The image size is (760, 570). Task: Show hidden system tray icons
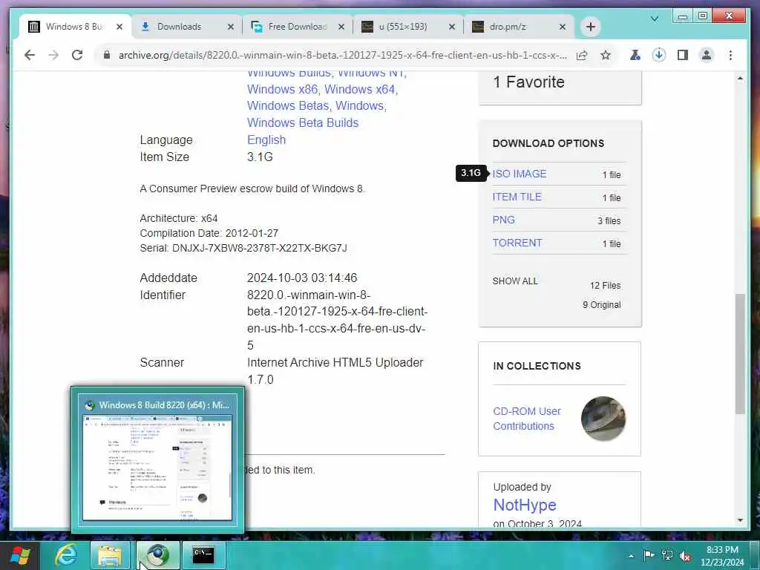(631, 555)
